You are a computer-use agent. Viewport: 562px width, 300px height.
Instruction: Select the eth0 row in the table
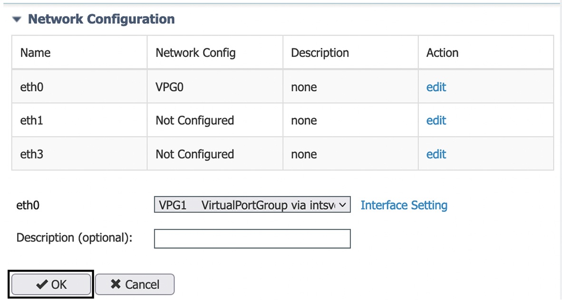pyautogui.click(x=79, y=87)
